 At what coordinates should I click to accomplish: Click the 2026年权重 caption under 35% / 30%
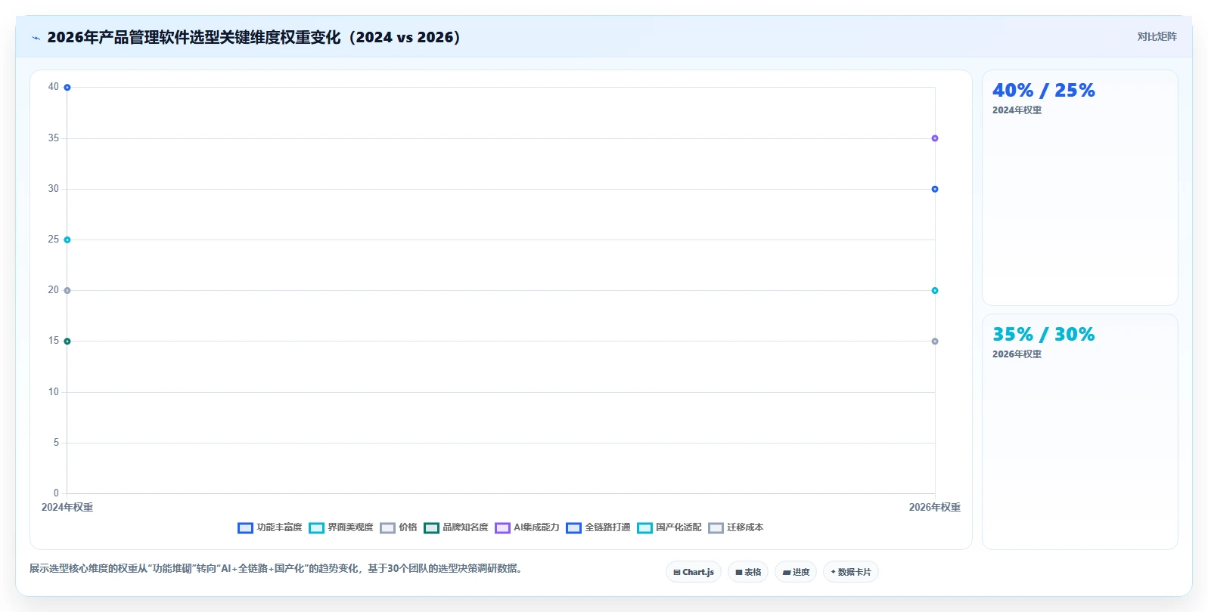[x=1017, y=354]
